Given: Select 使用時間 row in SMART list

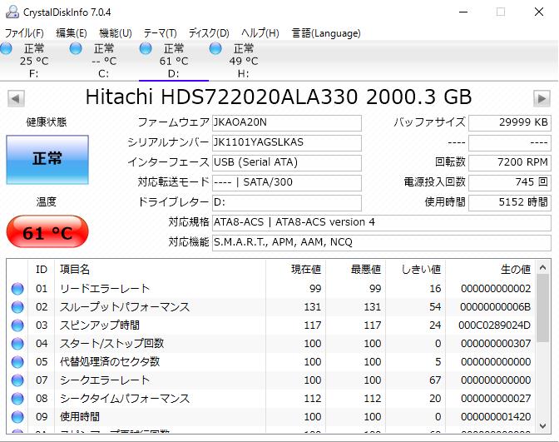Looking at the screenshot, I should point(271,417).
